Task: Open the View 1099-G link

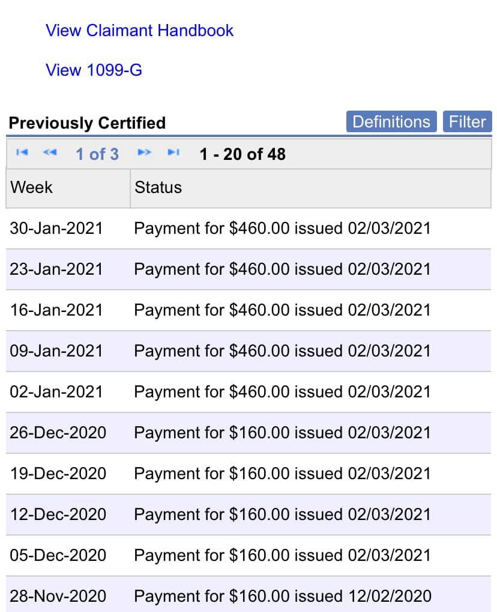Action: pyautogui.click(x=94, y=70)
